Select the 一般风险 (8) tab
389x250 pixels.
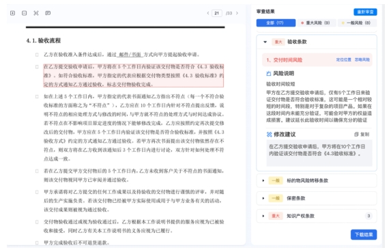pos(357,23)
